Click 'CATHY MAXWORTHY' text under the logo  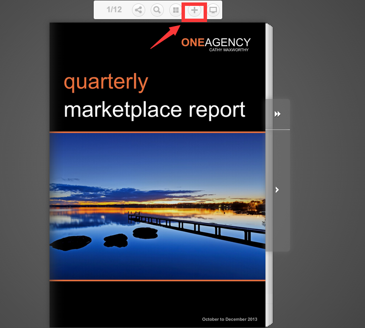[229, 50]
